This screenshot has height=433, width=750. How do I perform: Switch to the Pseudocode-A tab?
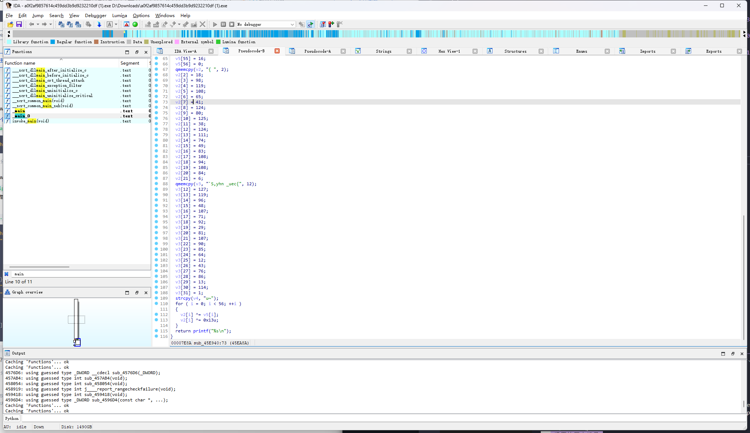pos(317,51)
